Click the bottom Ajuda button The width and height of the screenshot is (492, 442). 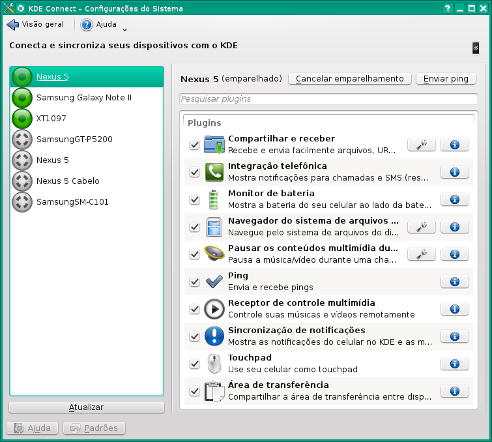33,428
